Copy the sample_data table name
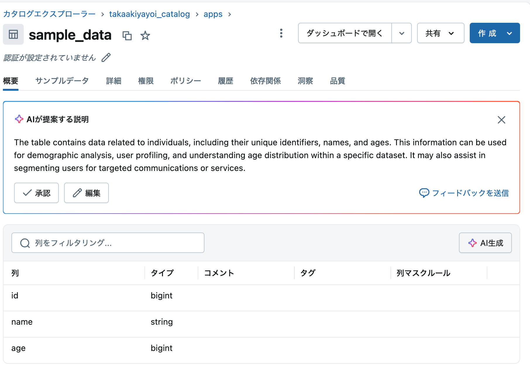 click(x=127, y=35)
